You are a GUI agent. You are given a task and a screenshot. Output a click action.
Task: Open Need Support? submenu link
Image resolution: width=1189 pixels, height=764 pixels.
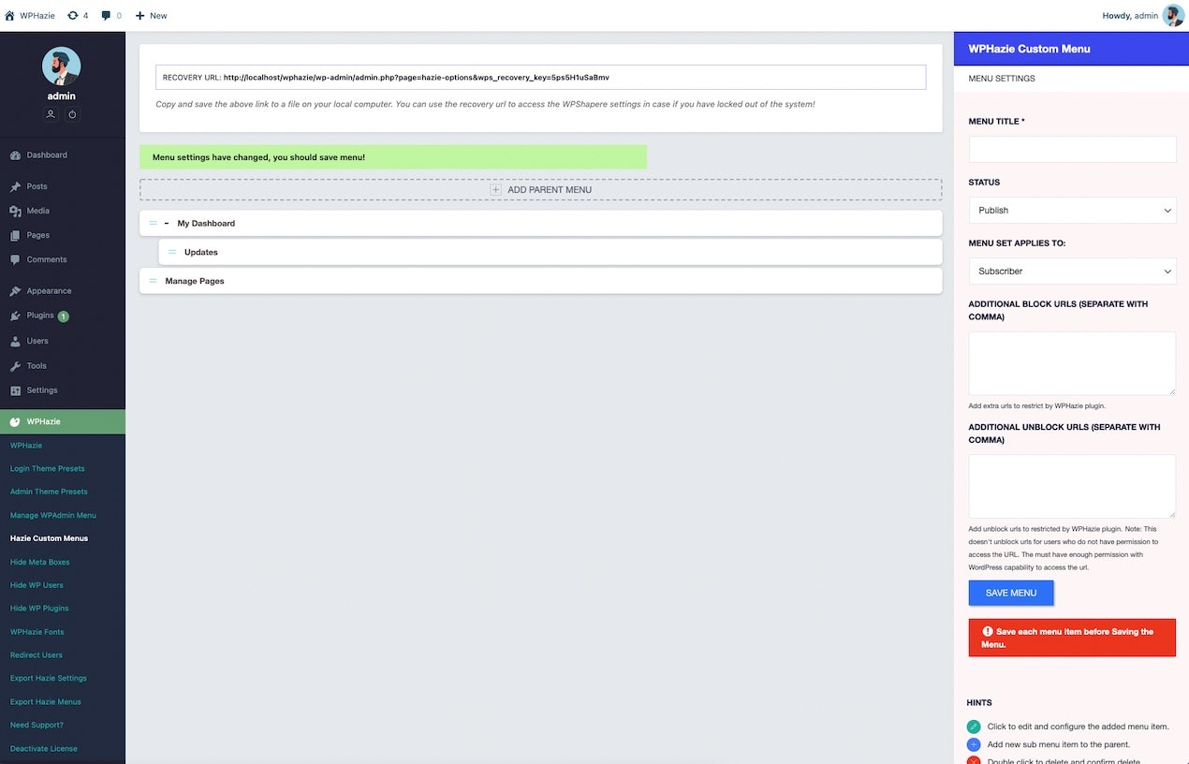point(37,725)
